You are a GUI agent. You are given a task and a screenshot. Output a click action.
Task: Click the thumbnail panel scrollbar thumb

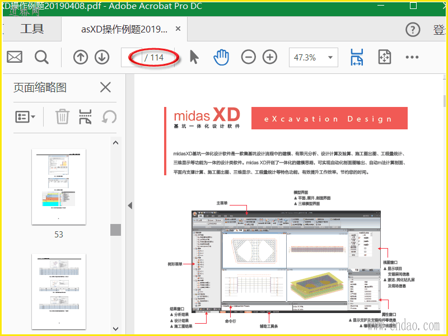tap(115, 230)
